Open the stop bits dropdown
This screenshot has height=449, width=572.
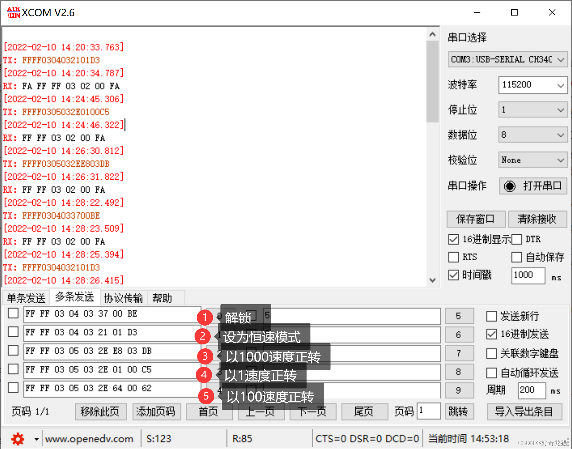point(533,110)
